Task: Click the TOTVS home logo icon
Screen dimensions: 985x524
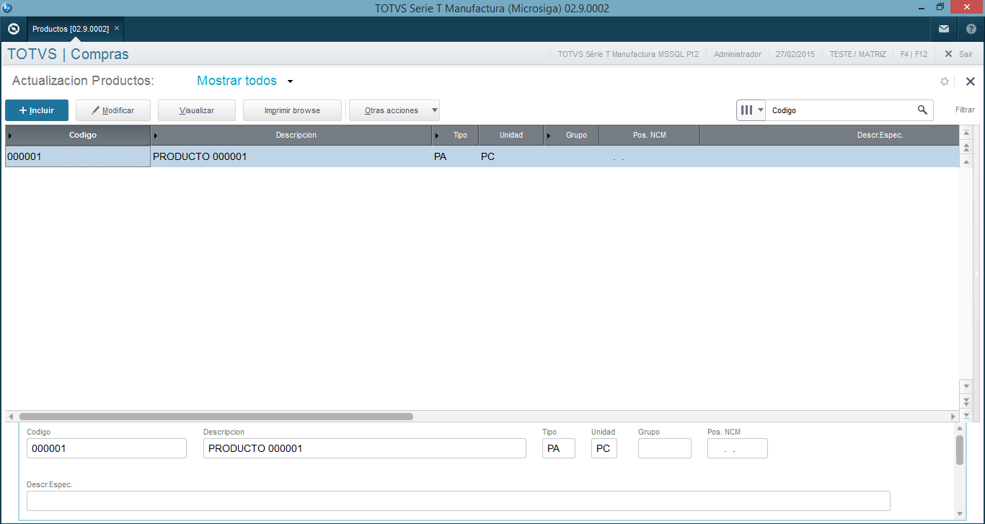Action: coord(13,29)
